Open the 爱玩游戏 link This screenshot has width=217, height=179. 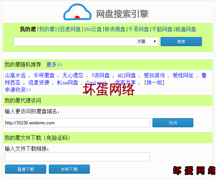pos(154,75)
